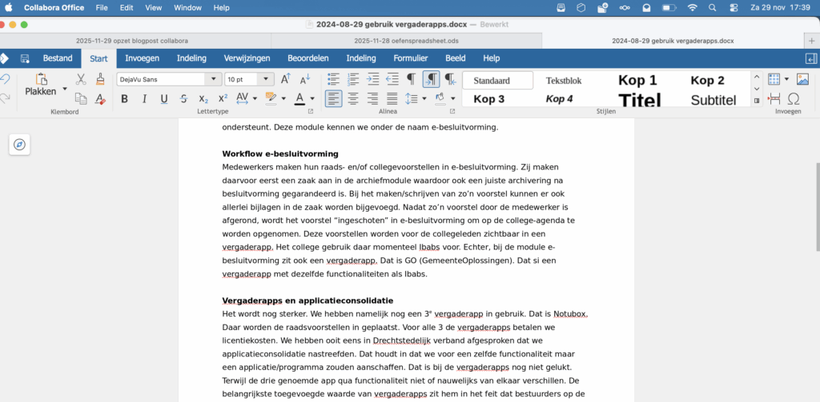
Task: Switch to the Invoegen ribbon tab
Action: (x=142, y=58)
